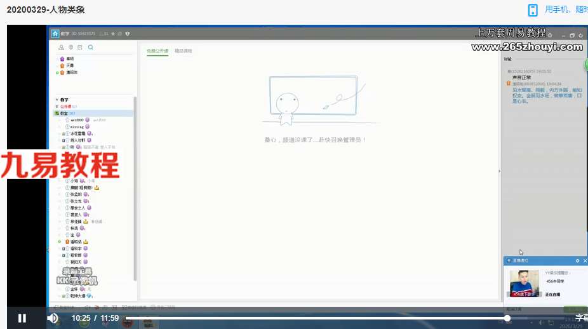Open the second sidebar toolbar icon
This screenshot has width=588, height=329.
[71, 47]
